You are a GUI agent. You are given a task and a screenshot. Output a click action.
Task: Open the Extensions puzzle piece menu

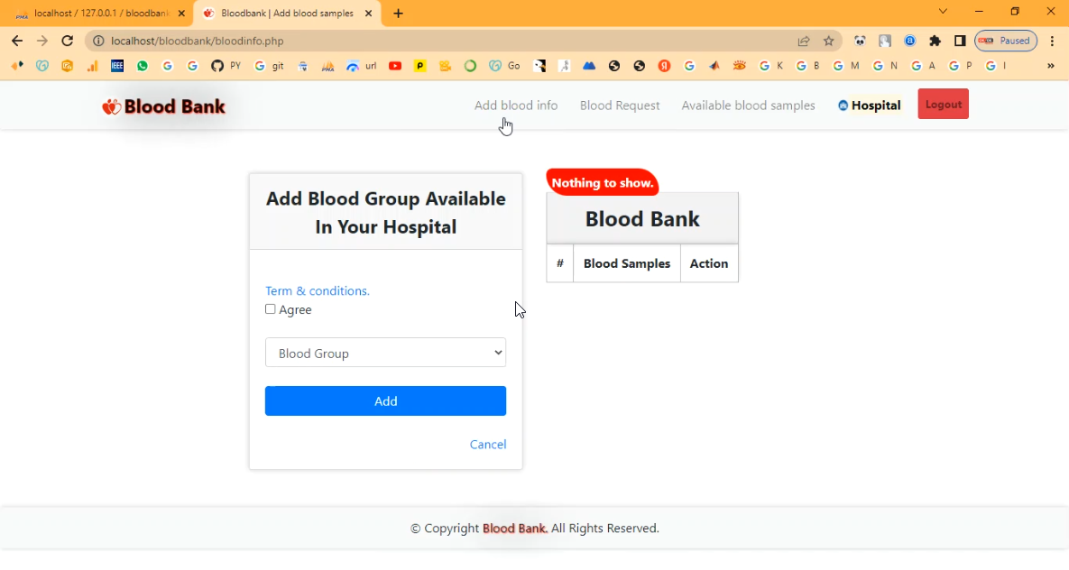pyautogui.click(x=935, y=41)
